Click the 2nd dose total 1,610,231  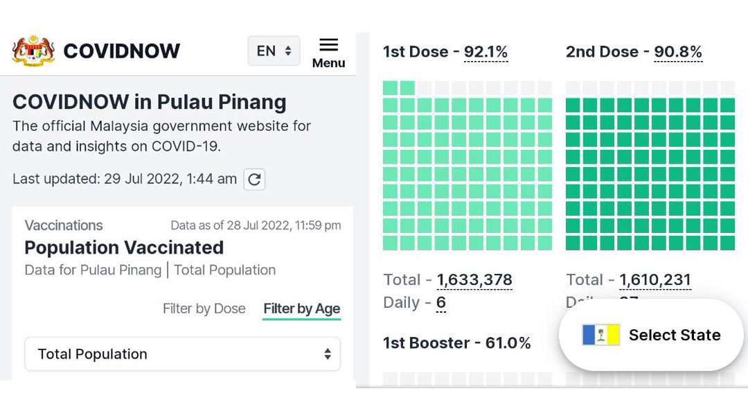pos(655,279)
